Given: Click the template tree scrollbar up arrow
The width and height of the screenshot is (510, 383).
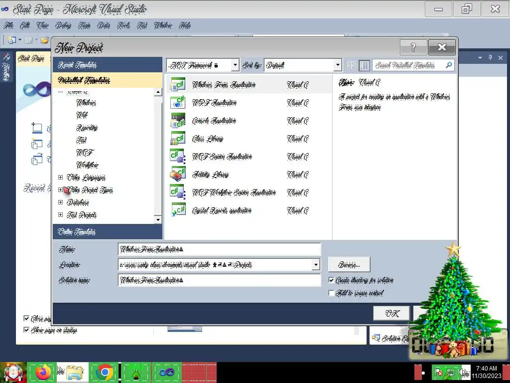Looking at the screenshot, I should (x=158, y=92).
